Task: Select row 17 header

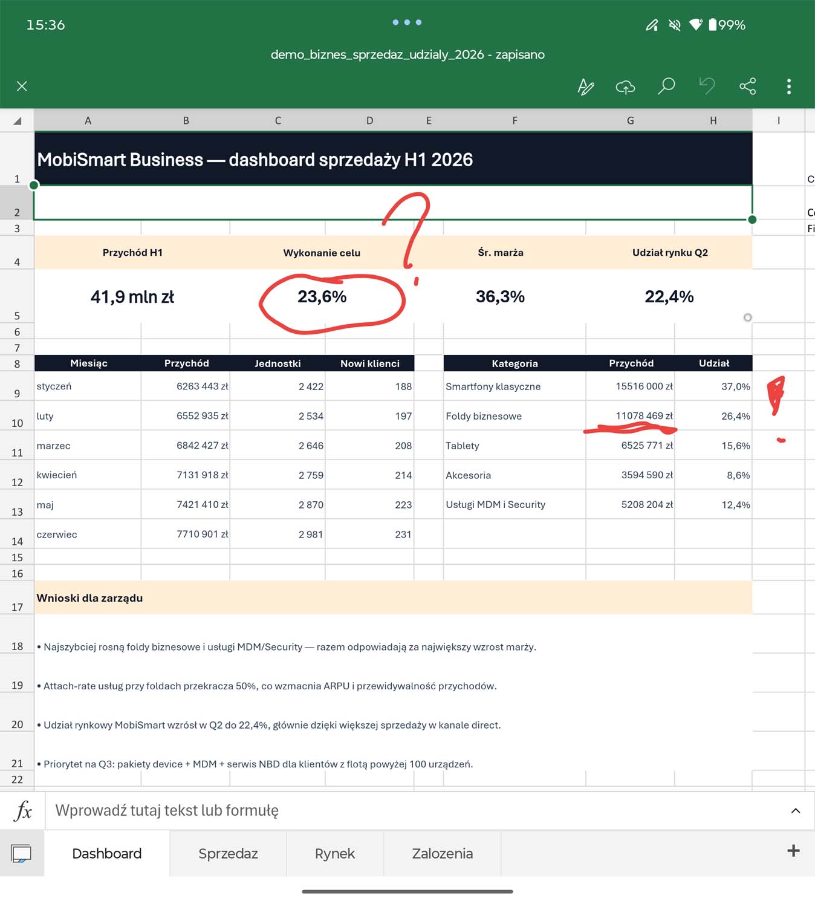Action: [17, 598]
